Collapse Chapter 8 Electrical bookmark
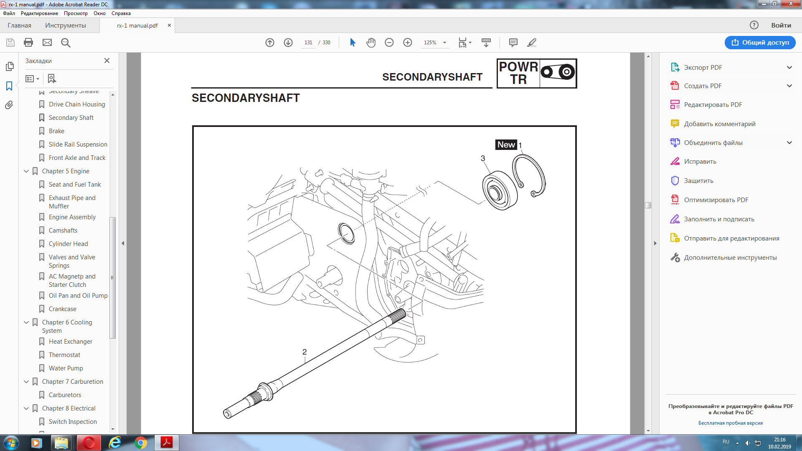This screenshot has width=802, height=451. (26, 408)
